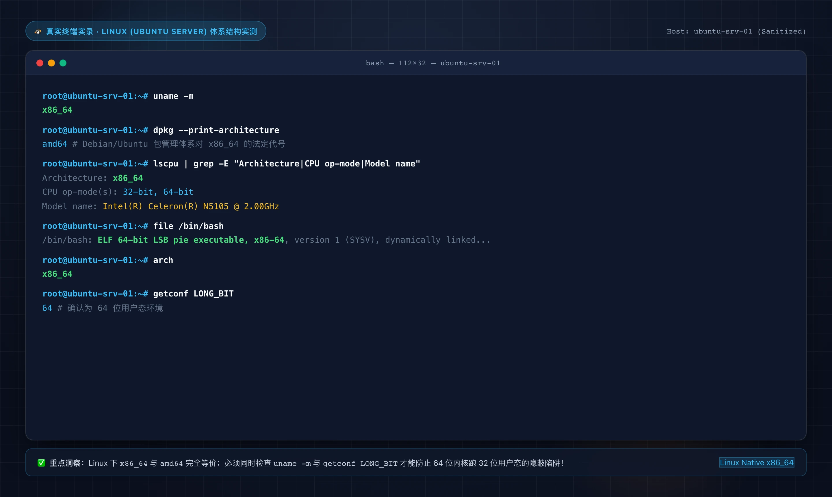Click the Model name: label
Image resolution: width=832 pixels, height=497 pixels.
[x=70, y=206]
